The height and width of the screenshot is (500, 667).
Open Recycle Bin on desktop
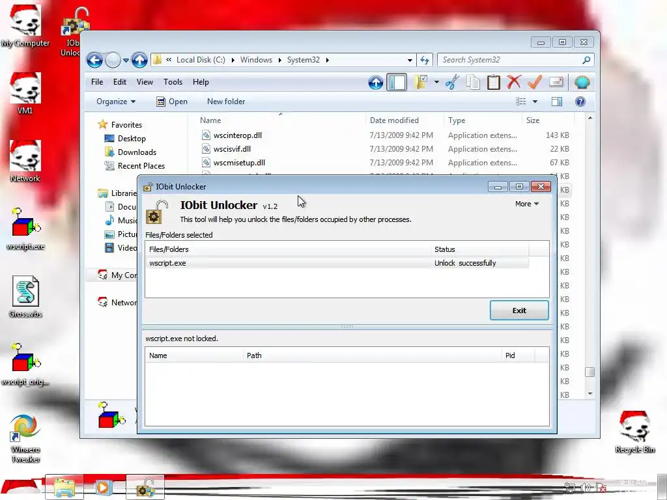point(634,432)
